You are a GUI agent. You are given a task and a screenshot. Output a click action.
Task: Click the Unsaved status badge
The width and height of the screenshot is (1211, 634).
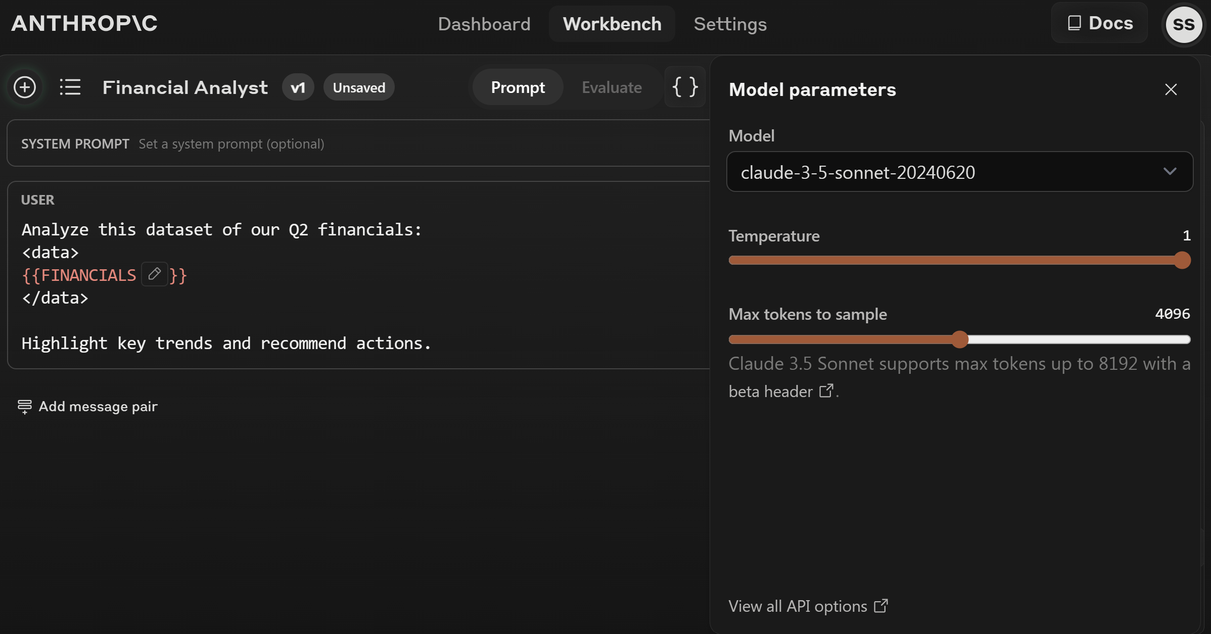click(359, 88)
